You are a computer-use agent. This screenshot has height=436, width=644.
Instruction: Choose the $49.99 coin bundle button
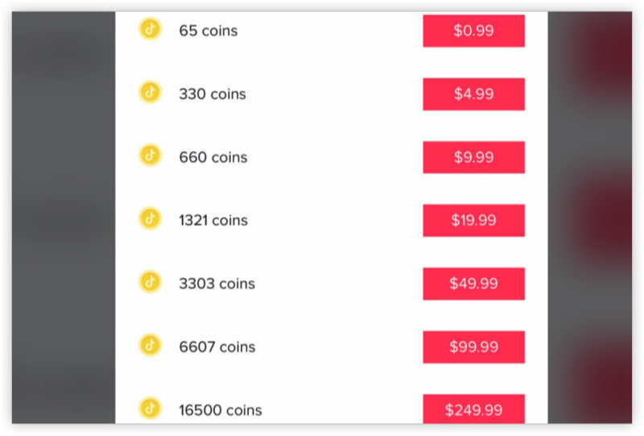[x=473, y=284]
